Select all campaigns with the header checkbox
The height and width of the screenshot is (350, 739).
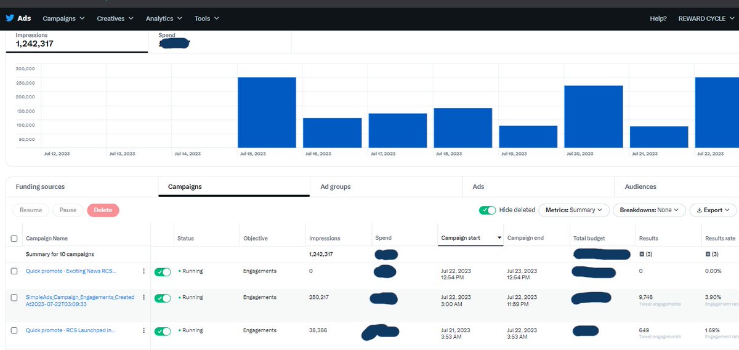tap(14, 238)
